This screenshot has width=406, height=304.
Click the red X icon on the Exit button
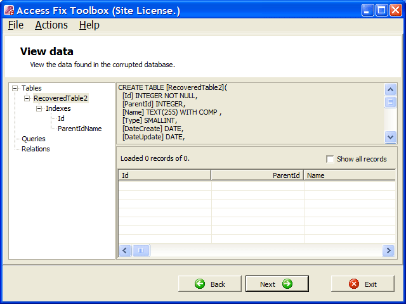354,284
